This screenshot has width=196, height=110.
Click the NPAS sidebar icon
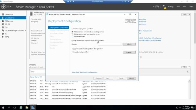click(3, 37)
